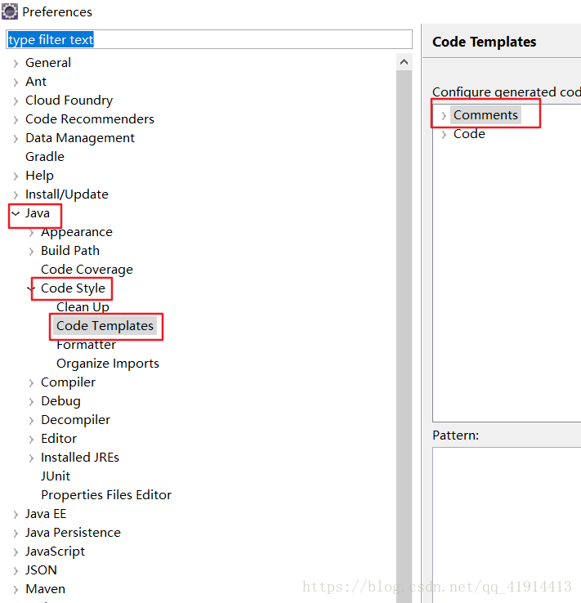Select Appearance under Java
Screen dimensions: 581x603
(77, 232)
